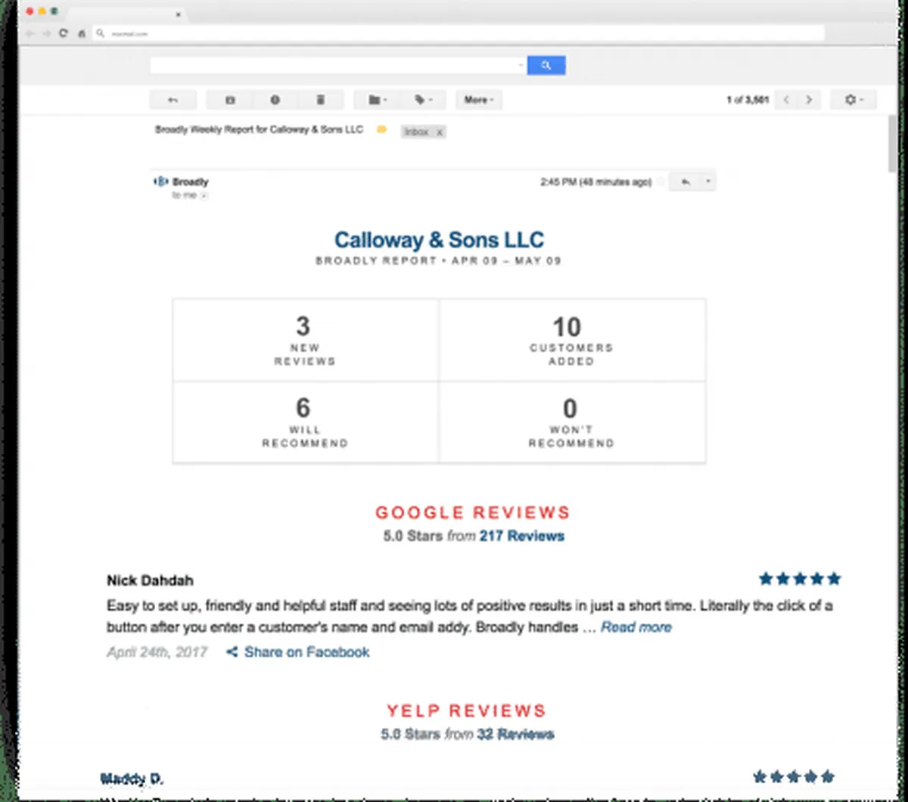908x802 pixels.
Task: Click the browser back arrow
Action: (30, 33)
